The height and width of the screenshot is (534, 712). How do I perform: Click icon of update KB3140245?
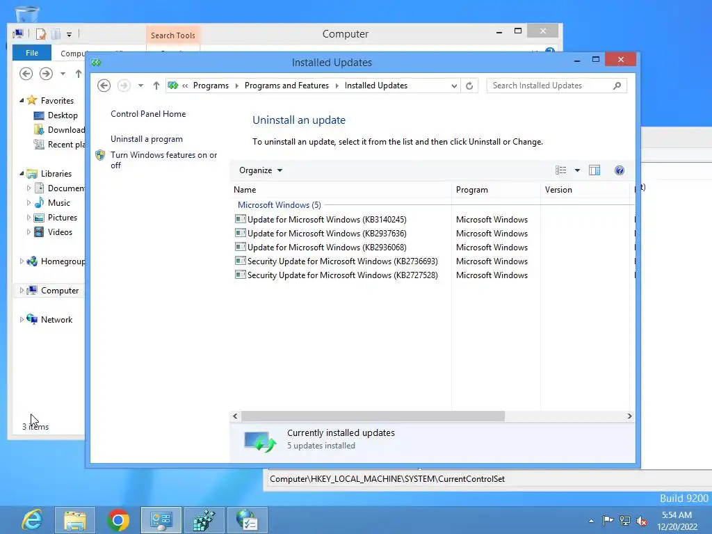click(240, 219)
